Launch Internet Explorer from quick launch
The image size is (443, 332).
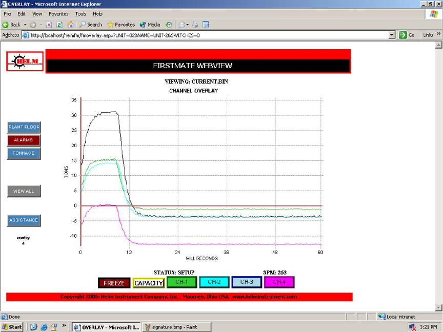pos(44,327)
